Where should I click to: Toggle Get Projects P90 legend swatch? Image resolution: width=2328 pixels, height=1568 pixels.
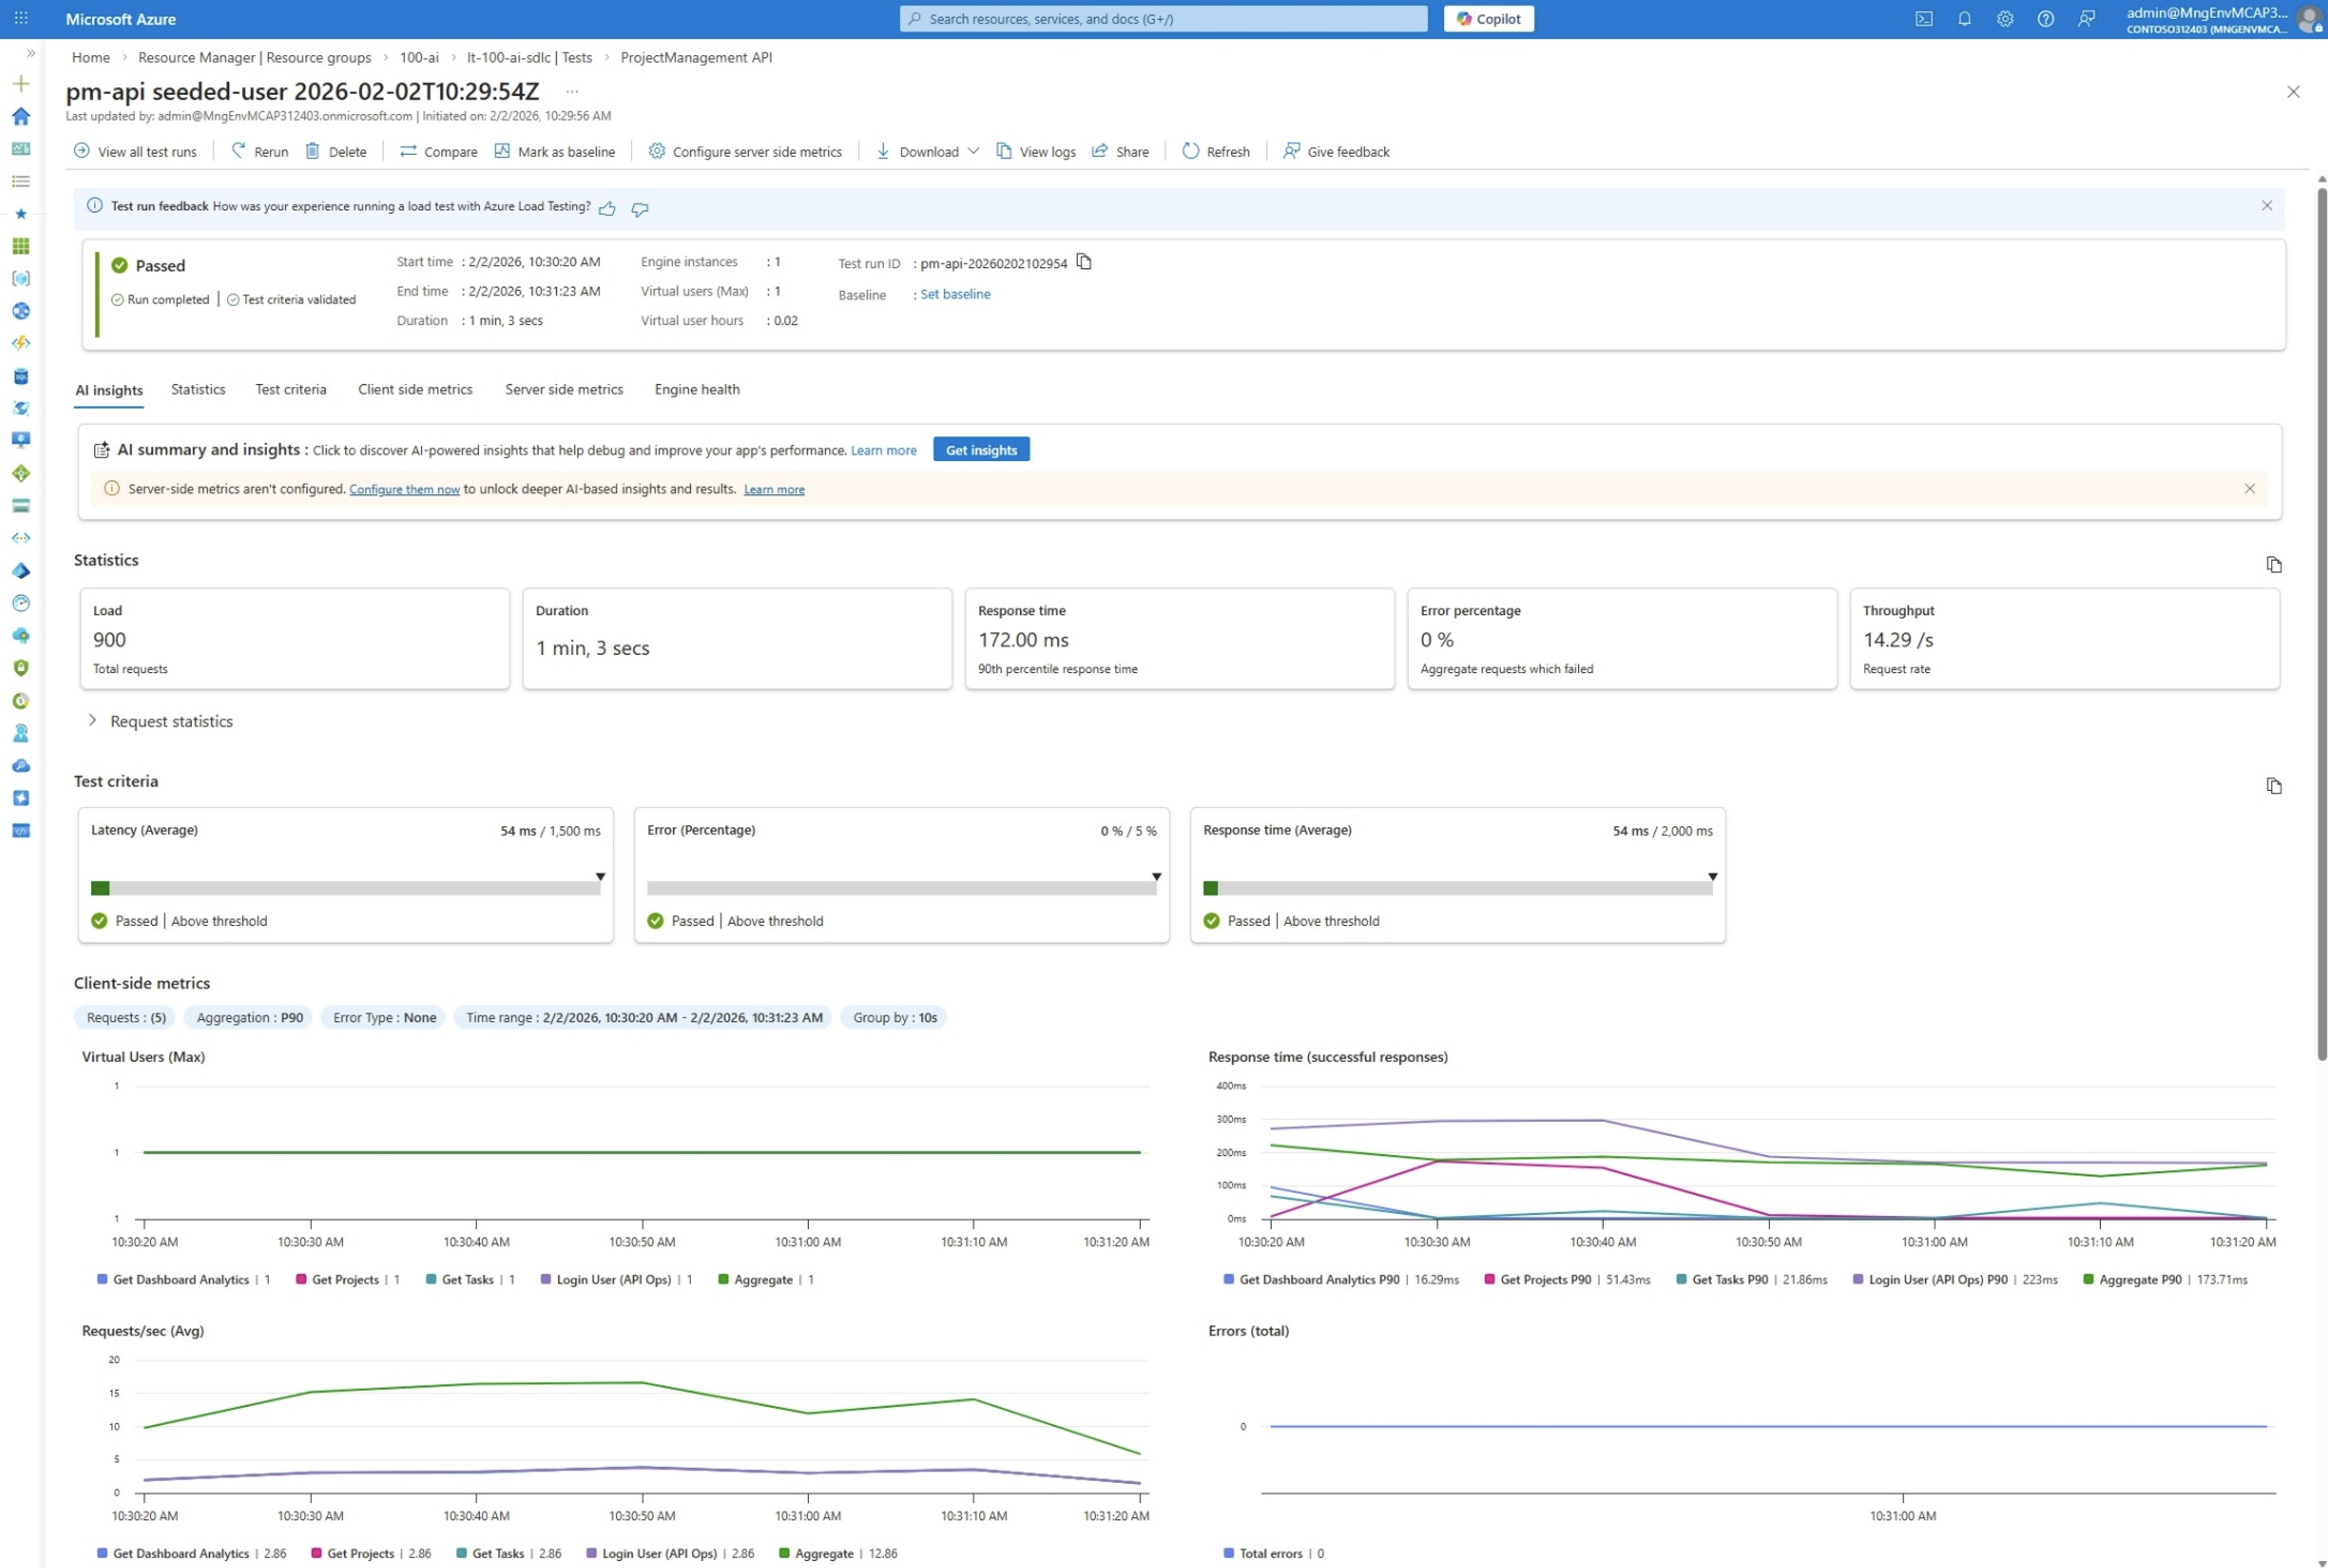coord(1489,1279)
